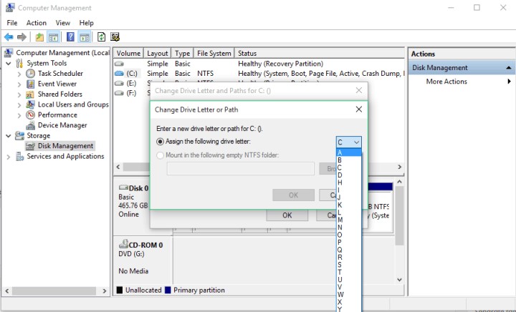Viewport: 516px width, 312px height.
Task: Open the Task Scheduler clock icon
Action: (31, 73)
